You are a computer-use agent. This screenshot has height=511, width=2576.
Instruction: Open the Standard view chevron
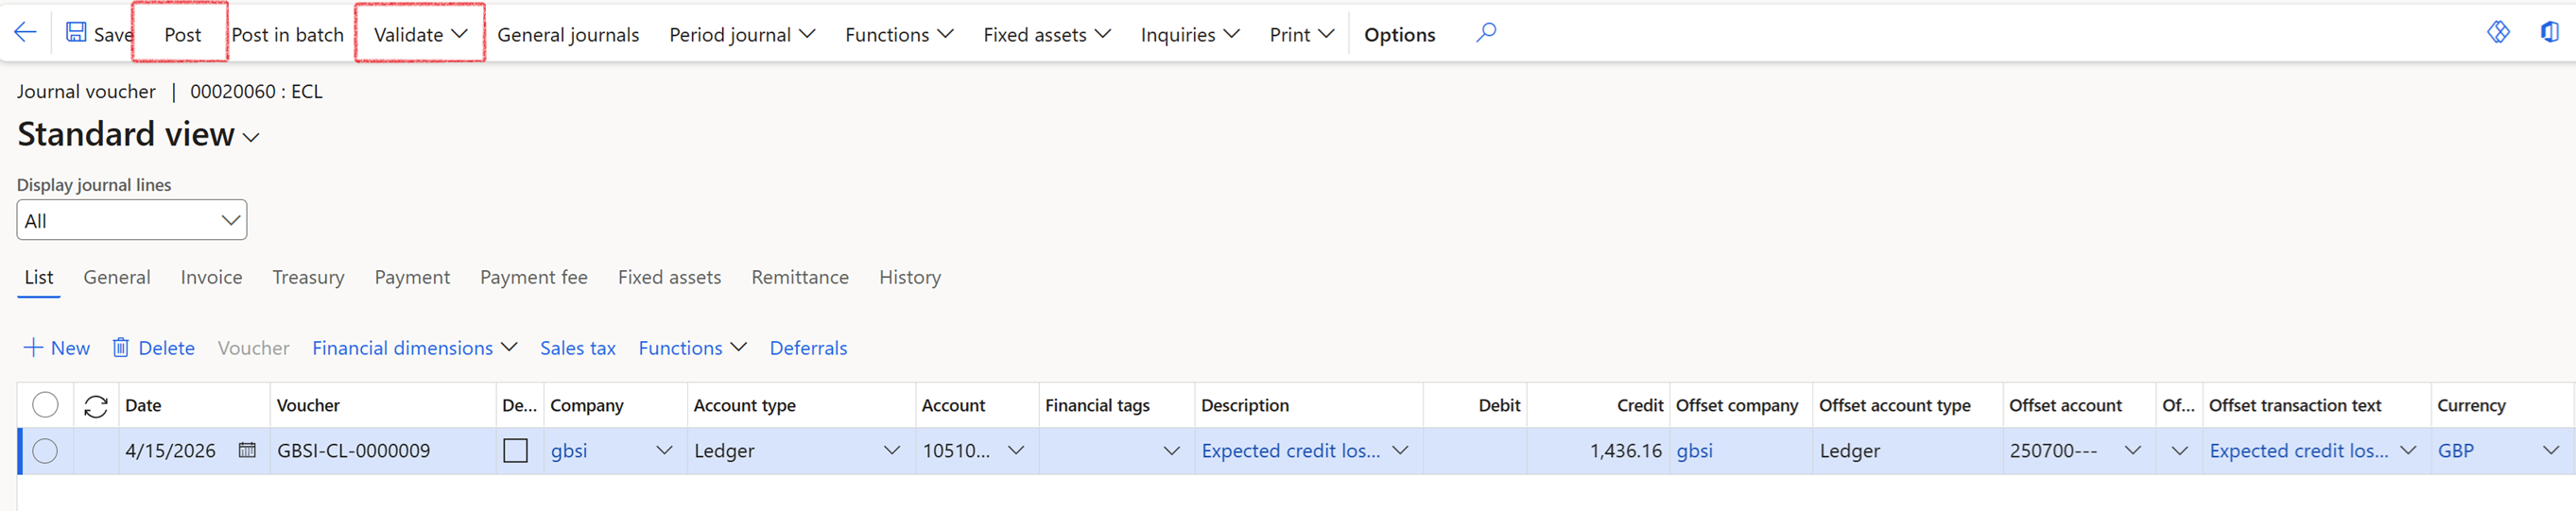tap(251, 138)
